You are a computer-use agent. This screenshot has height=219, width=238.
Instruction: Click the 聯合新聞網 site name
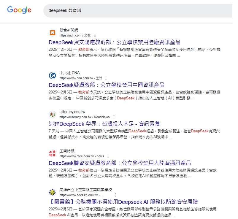click(69, 30)
